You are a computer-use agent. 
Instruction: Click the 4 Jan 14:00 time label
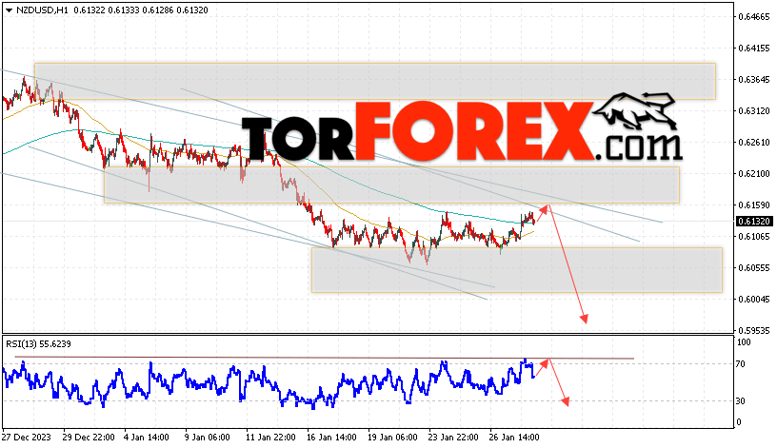(x=147, y=438)
